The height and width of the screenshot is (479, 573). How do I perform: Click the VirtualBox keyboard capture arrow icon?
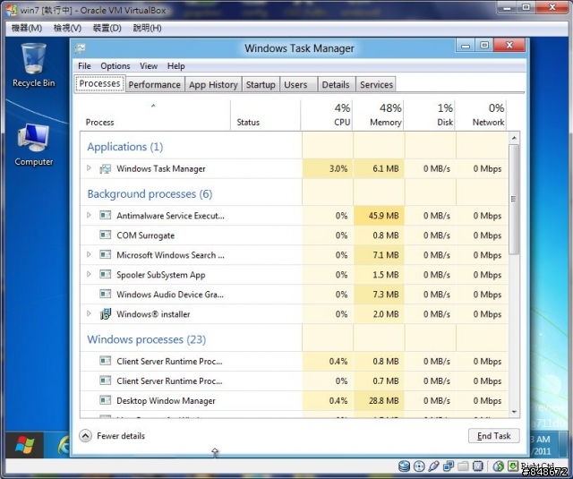pos(513,466)
